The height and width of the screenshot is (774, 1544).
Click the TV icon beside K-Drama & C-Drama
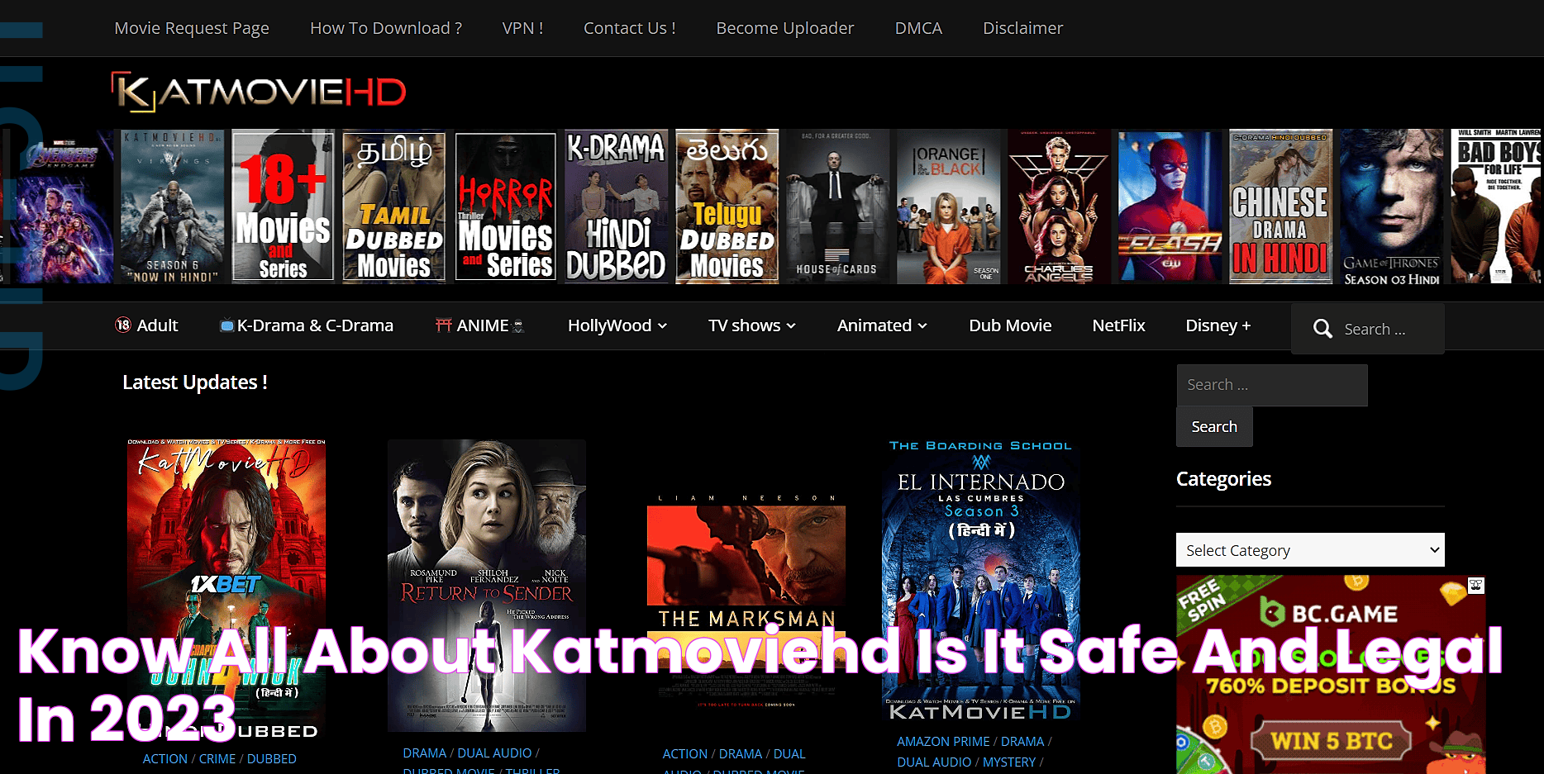[x=226, y=325]
